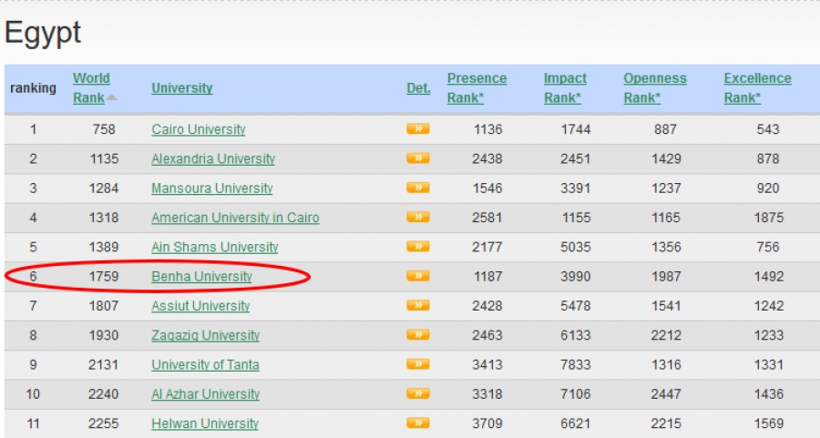Image resolution: width=820 pixels, height=438 pixels.
Task: Select Tanta impact rank 7833
Action: click(576, 364)
